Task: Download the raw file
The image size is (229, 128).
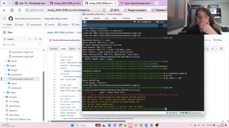Action: tap(208, 49)
